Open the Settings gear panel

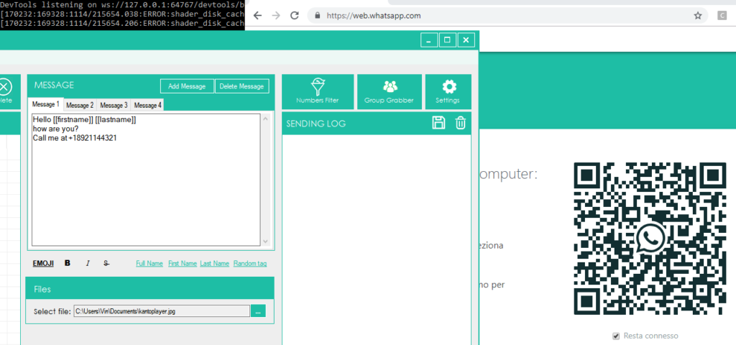coord(448,92)
